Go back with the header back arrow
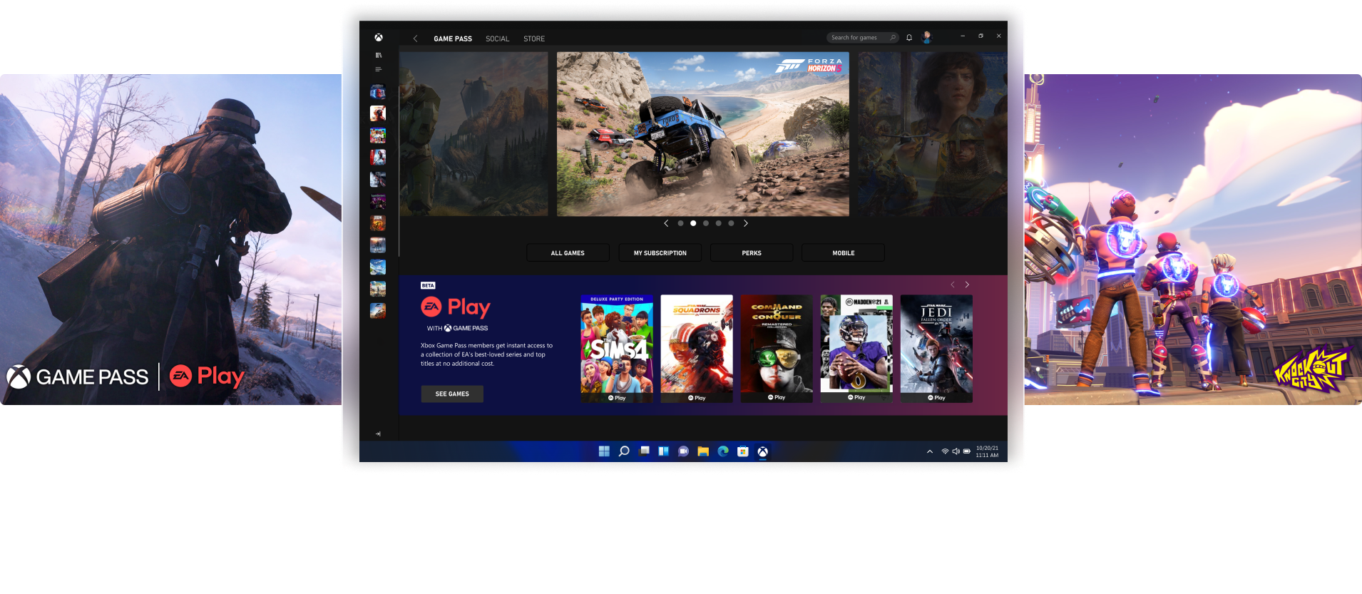Image resolution: width=1362 pixels, height=594 pixels. [415, 39]
